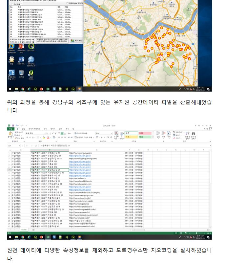Click the Excel taskbar icon in the Excel screenshot taskbar
225x263 pixels.
tap(48, 237)
